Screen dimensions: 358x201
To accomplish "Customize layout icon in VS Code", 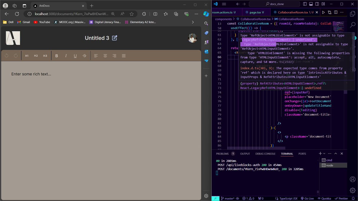I will (x=323, y=4).
